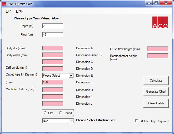This screenshot has height=134, width=174.
Task: Click the Body width (mm) field
Action: [x=53, y=55]
